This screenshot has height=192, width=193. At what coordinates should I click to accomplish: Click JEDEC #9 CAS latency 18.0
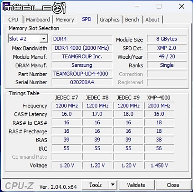(128, 114)
